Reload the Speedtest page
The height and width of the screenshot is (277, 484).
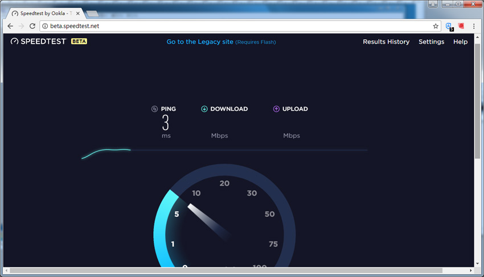(x=32, y=26)
